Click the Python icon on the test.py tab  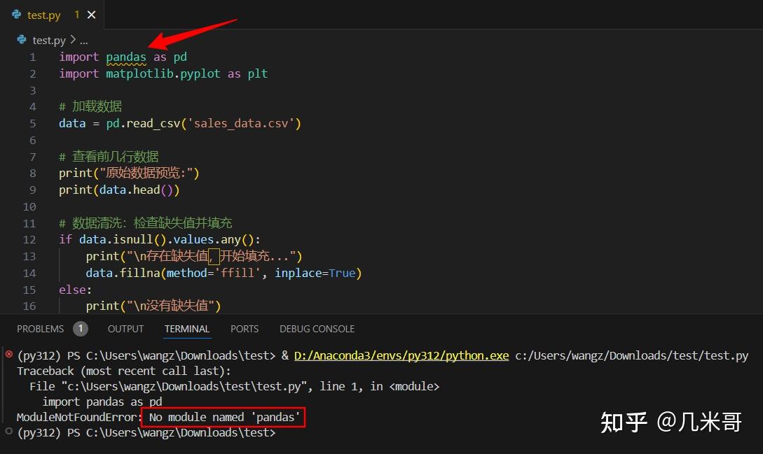pos(16,14)
